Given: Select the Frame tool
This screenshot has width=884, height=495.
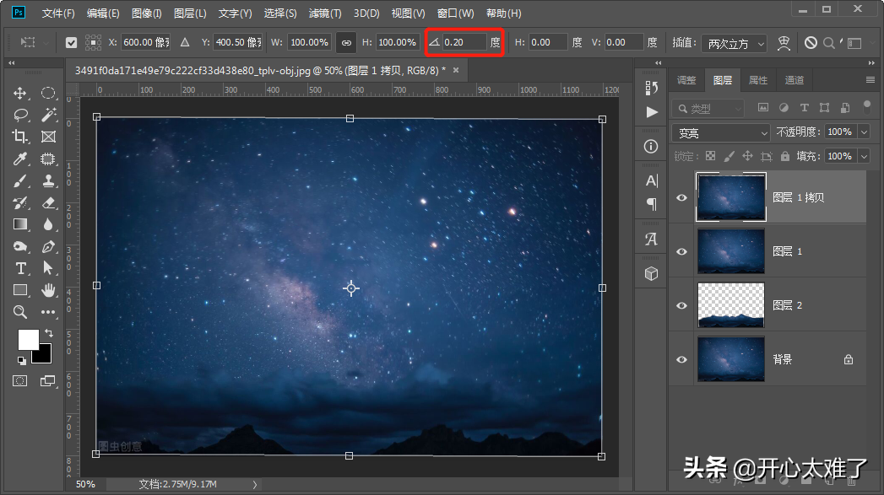Looking at the screenshot, I should pyautogui.click(x=48, y=137).
